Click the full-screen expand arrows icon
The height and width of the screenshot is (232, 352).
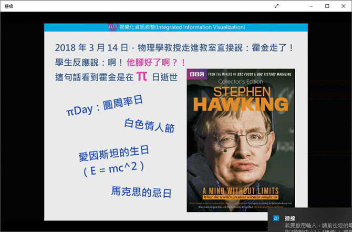coord(276,6)
